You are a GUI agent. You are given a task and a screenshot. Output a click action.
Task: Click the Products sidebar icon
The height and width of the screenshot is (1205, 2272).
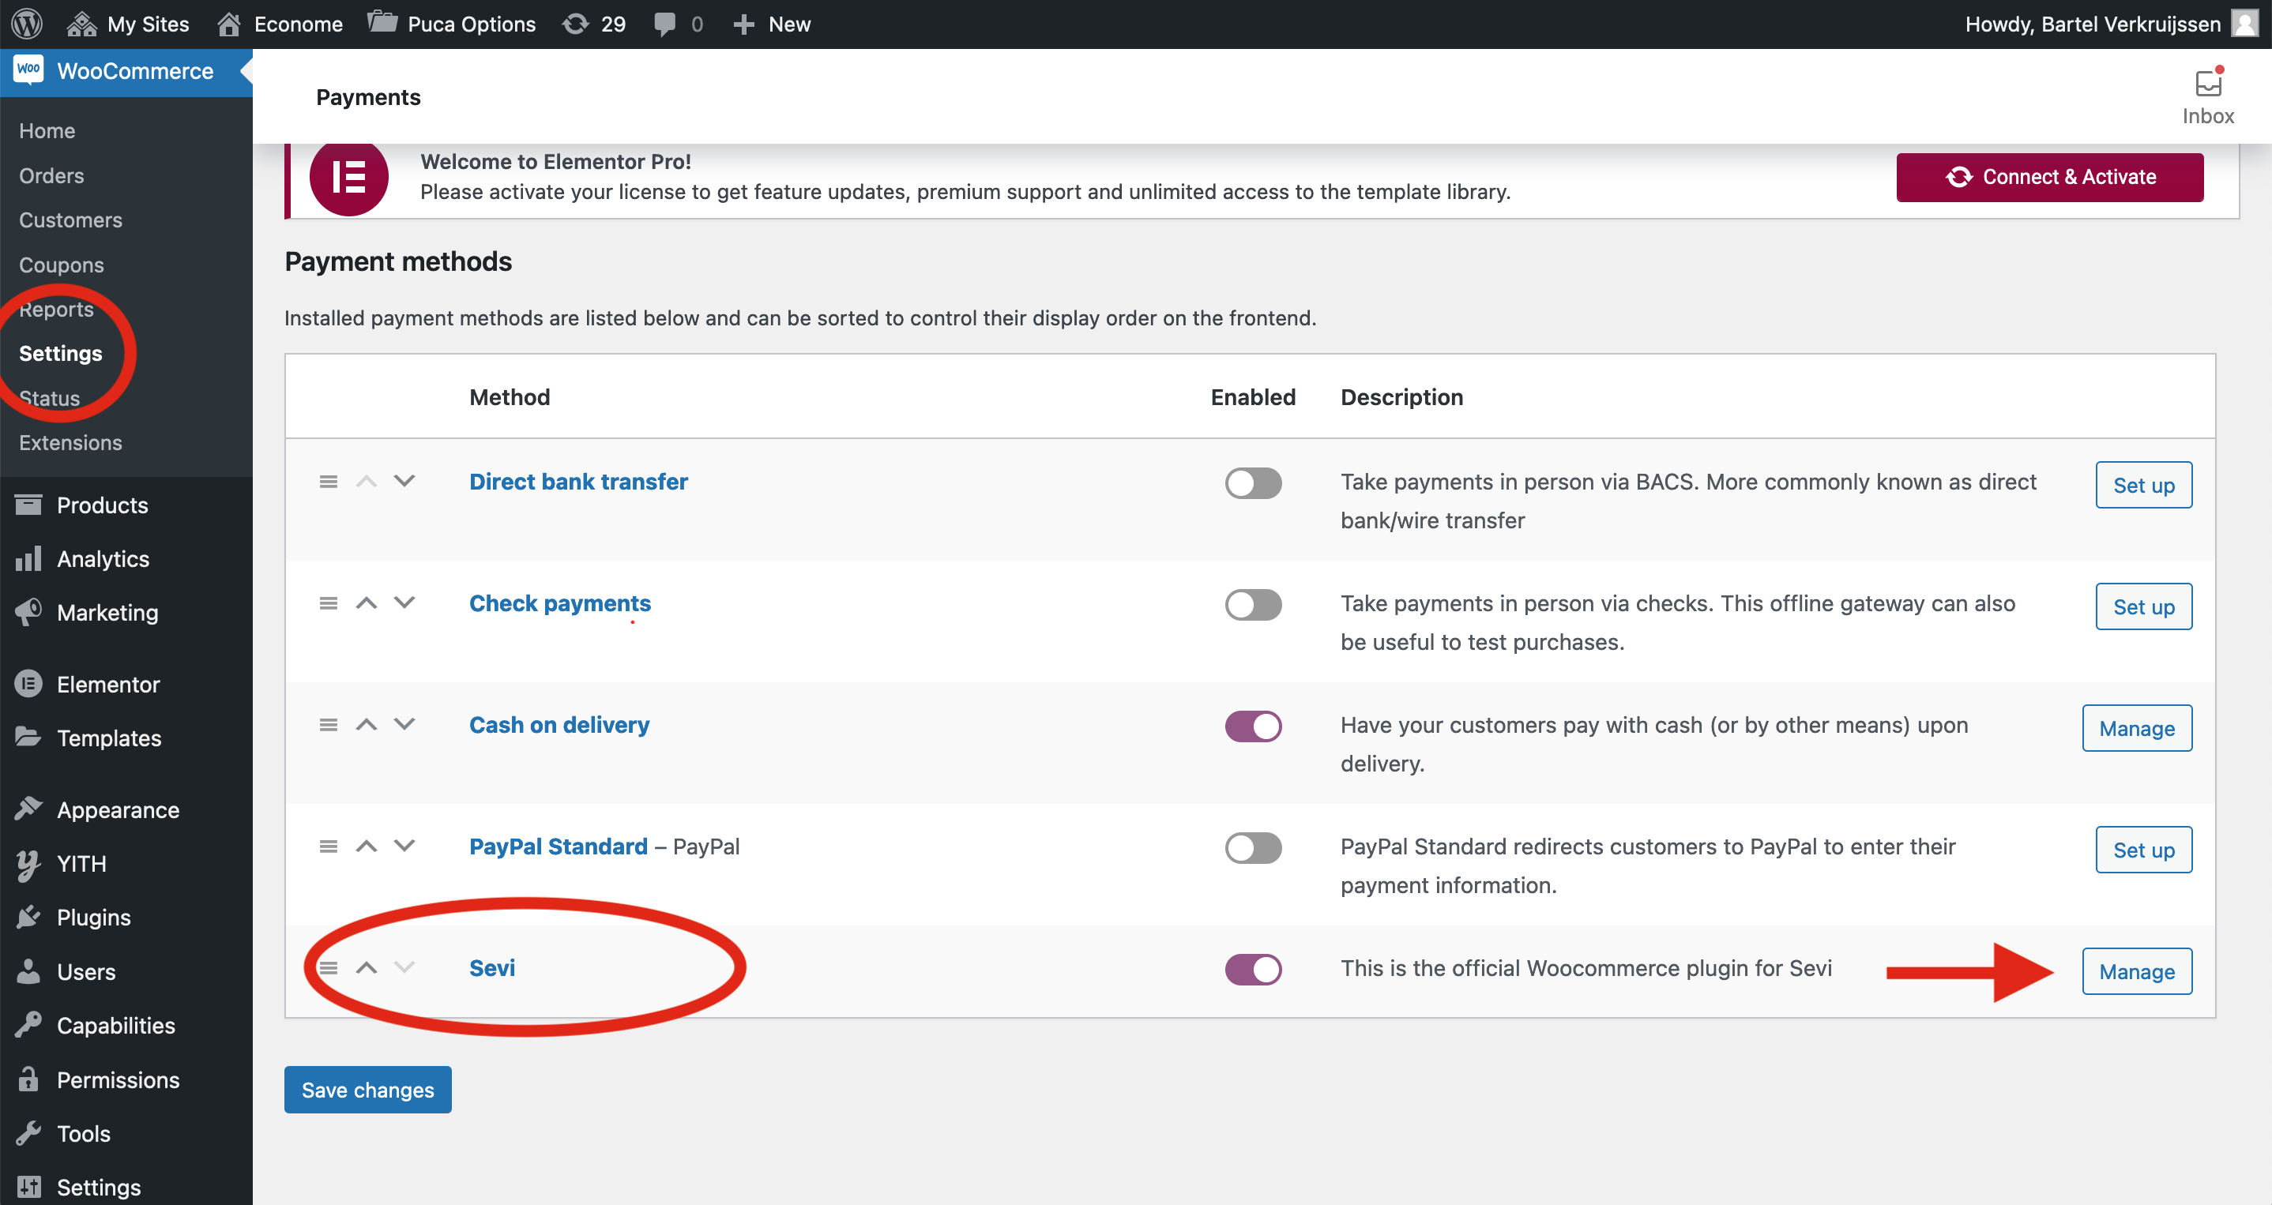click(28, 505)
